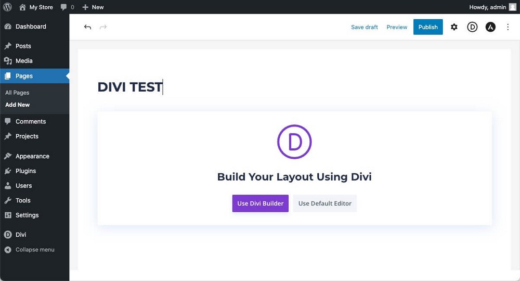Click the Plugins plug icon
520x281 pixels.
click(8, 171)
